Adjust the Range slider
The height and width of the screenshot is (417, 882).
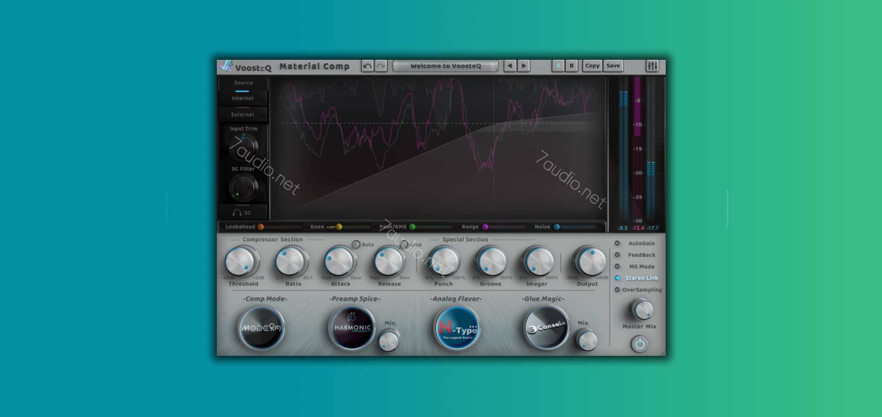[x=504, y=227]
